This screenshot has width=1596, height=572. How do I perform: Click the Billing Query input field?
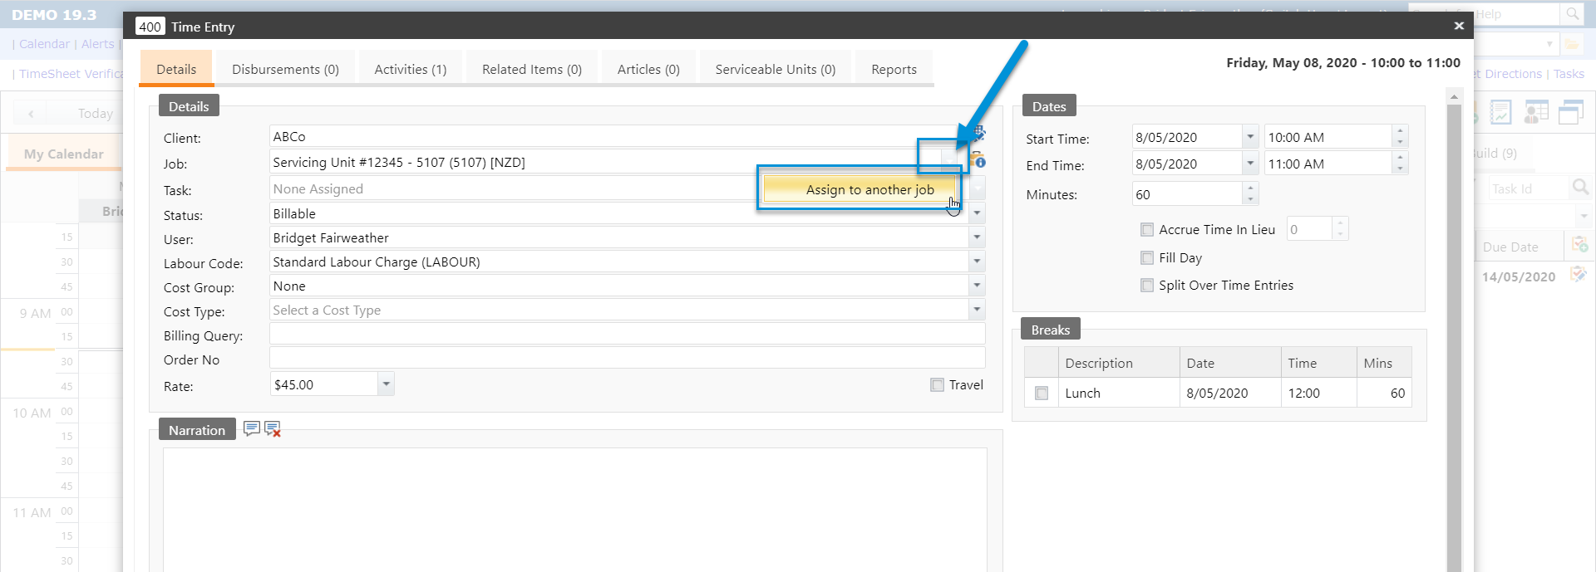[627, 335]
